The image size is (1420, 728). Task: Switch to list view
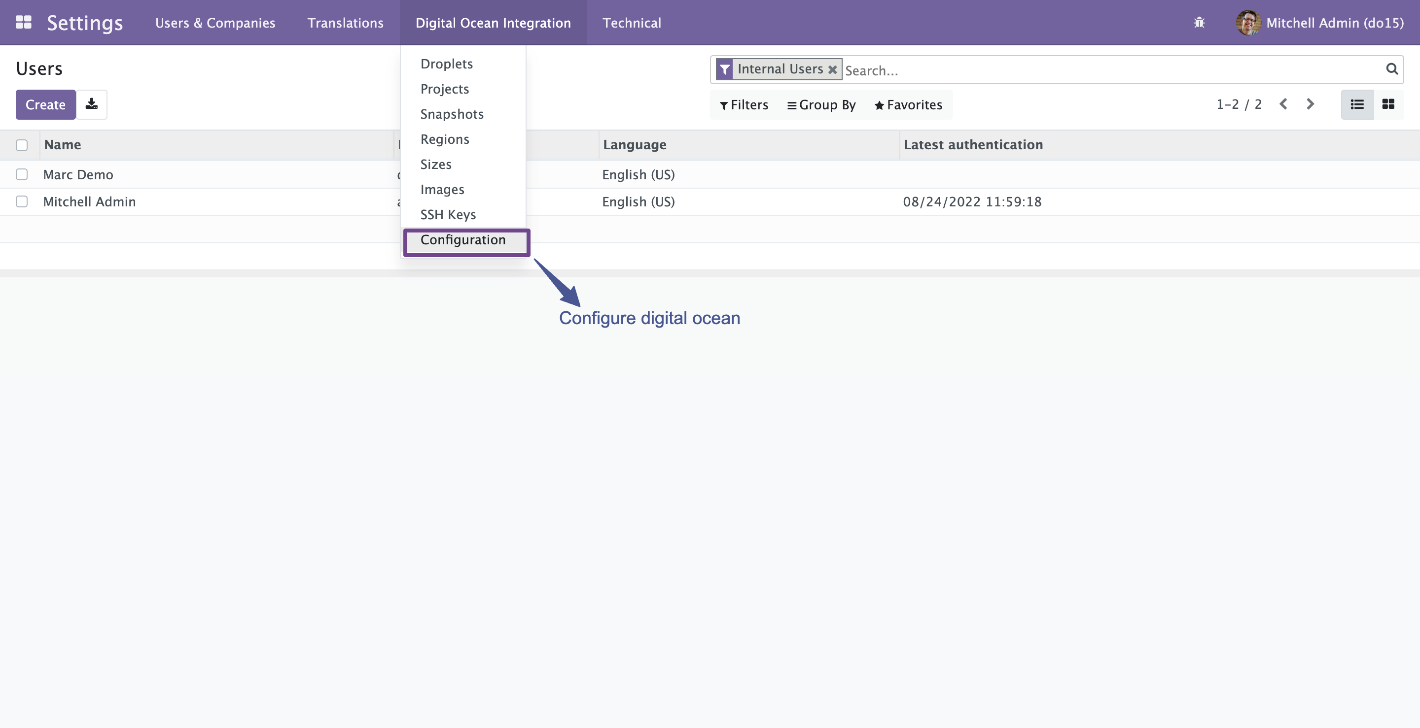point(1357,104)
